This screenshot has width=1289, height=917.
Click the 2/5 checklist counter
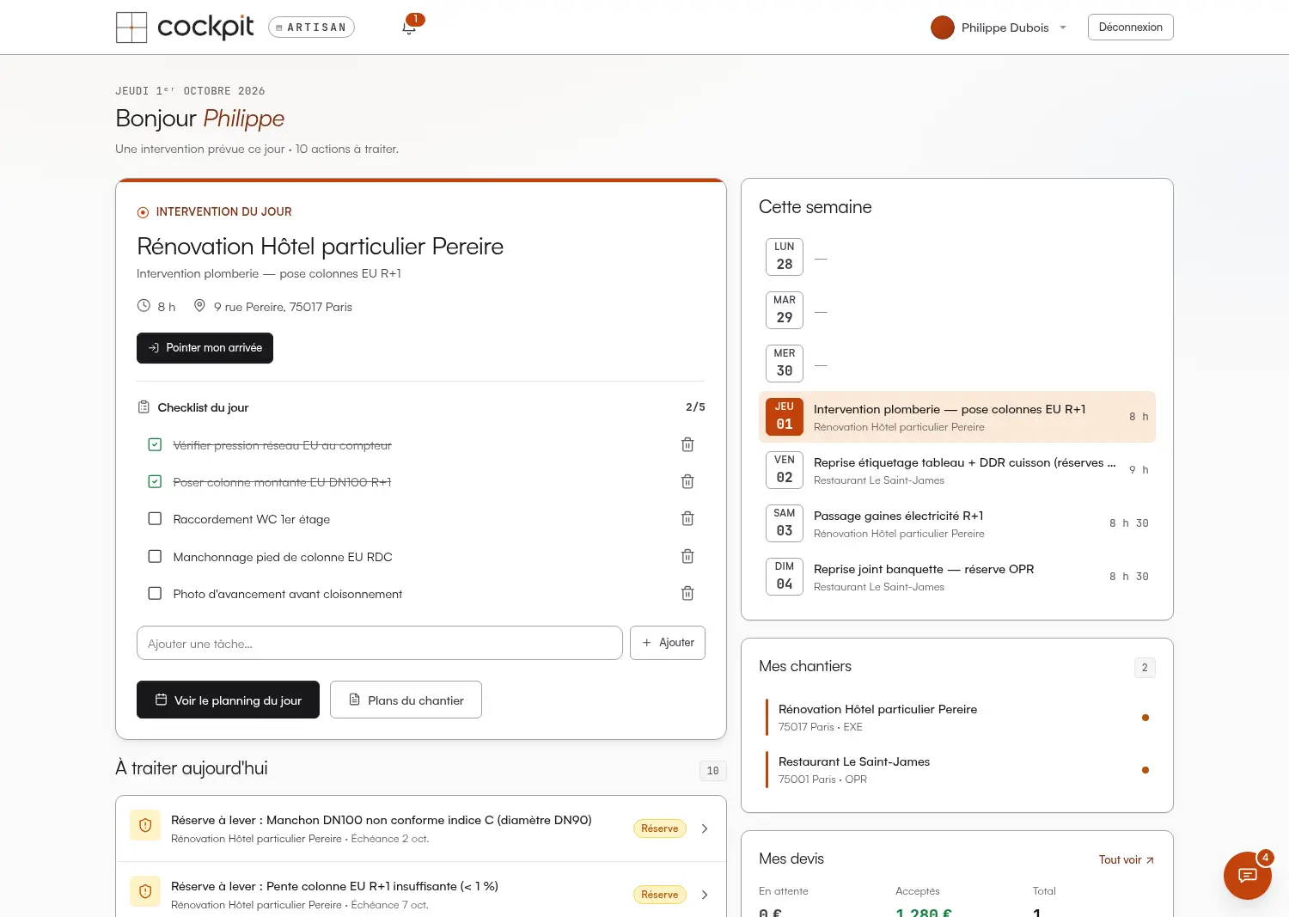pyautogui.click(x=695, y=407)
